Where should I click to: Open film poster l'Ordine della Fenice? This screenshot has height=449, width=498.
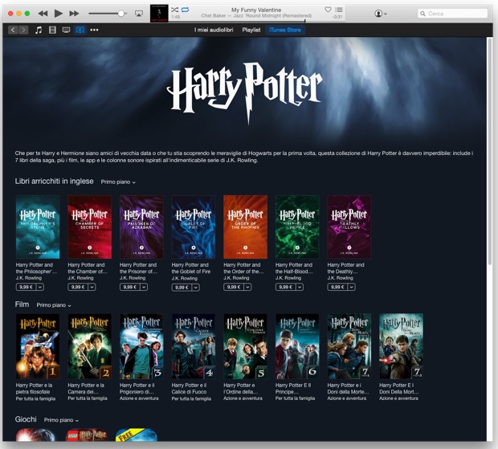pyautogui.click(x=245, y=346)
